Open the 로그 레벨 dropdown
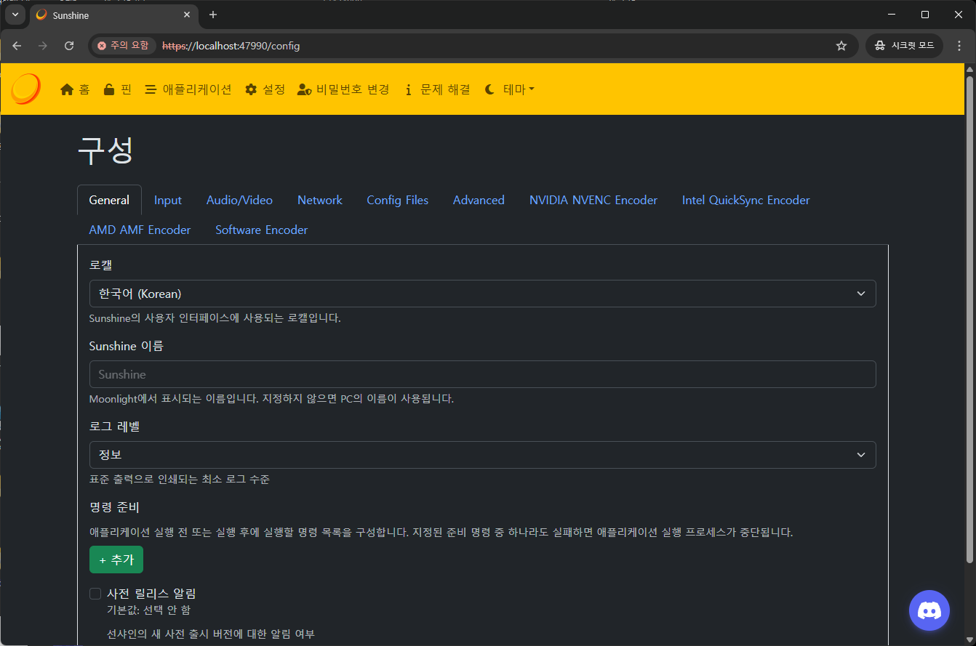Viewport: 976px width, 646px height. [x=482, y=455]
